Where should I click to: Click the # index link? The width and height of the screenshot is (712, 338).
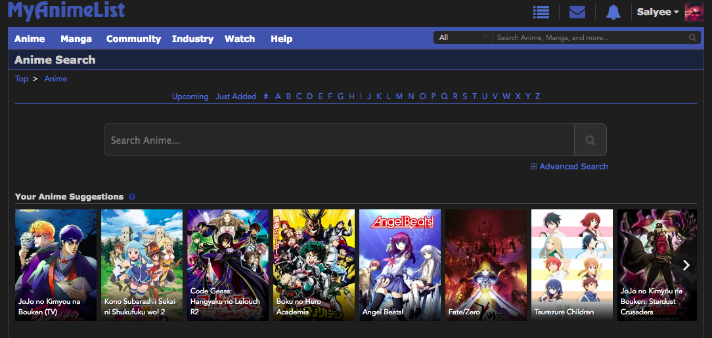pyautogui.click(x=266, y=96)
